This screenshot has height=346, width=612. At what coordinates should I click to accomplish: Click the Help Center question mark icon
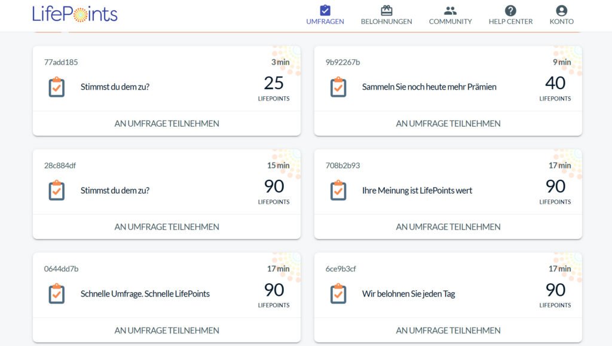[x=510, y=10]
